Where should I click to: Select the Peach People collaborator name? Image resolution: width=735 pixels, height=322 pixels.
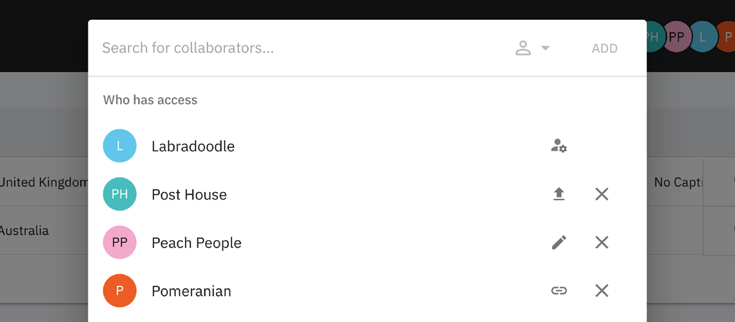tap(196, 243)
